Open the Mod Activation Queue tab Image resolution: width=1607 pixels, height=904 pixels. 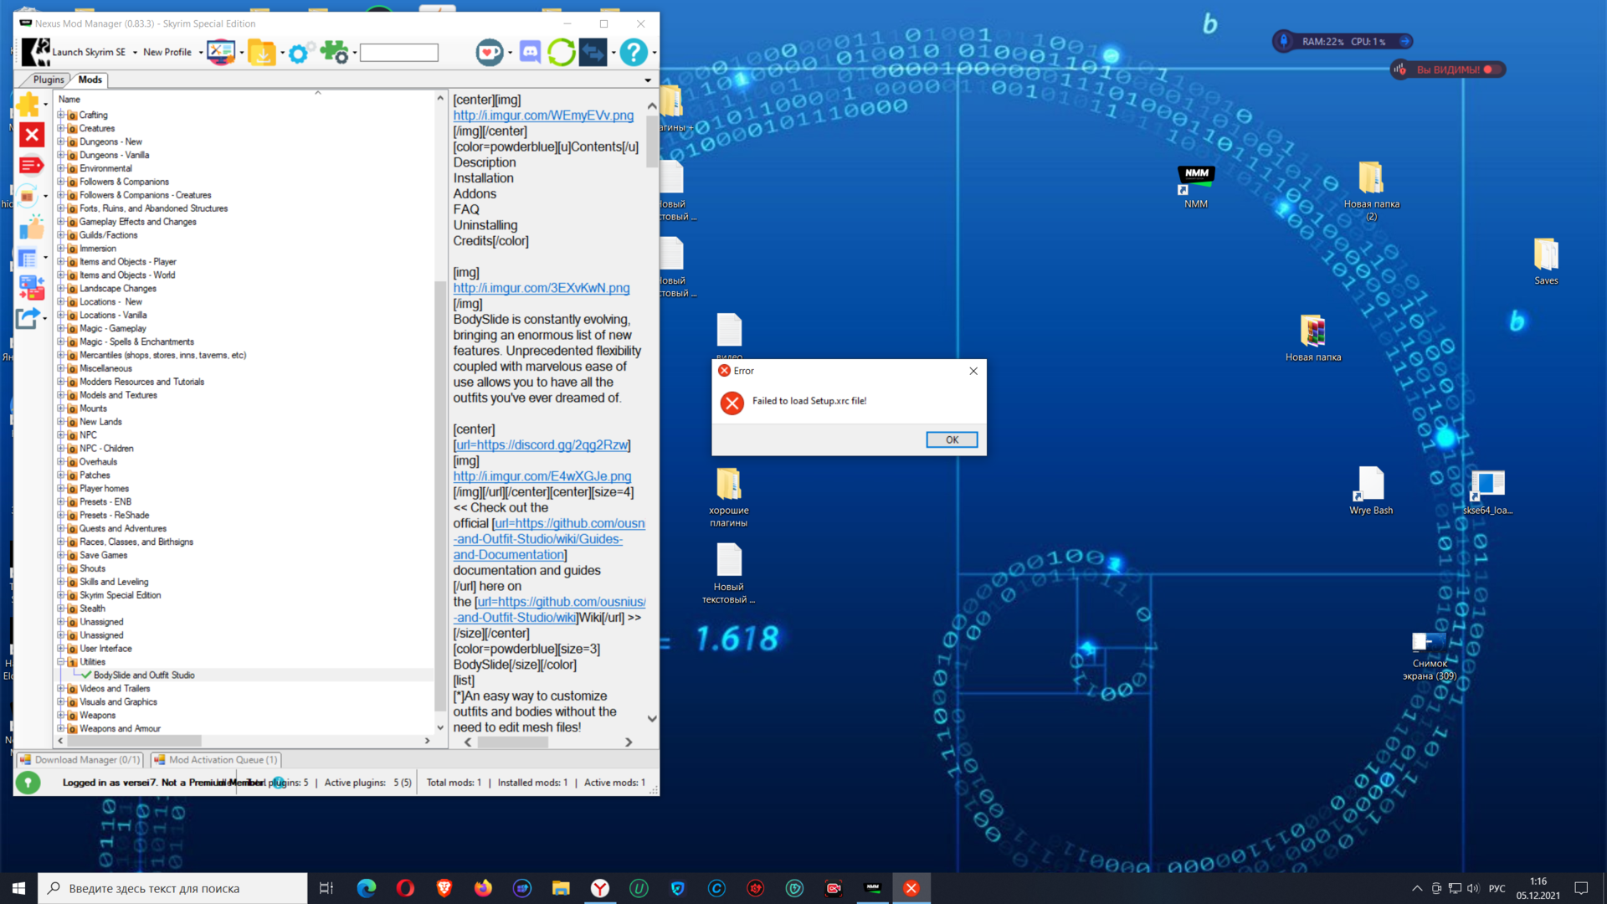(216, 759)
